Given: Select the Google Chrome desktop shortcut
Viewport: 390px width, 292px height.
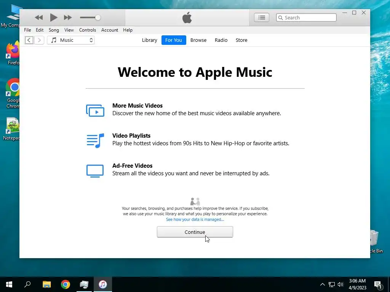Looking at the screenshot, I should [x=13, y=93].
